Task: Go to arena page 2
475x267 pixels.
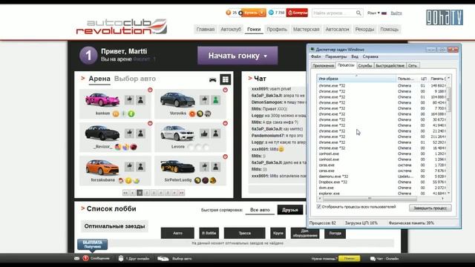Action: [147, 193]
